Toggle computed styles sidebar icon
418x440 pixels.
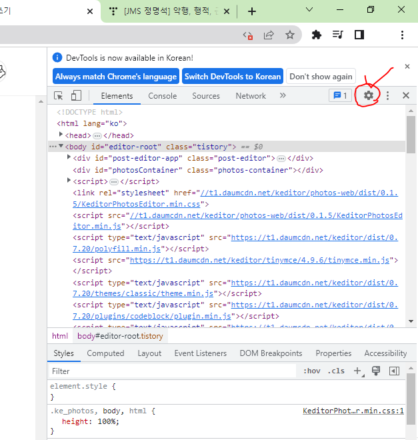pos(394,371)
